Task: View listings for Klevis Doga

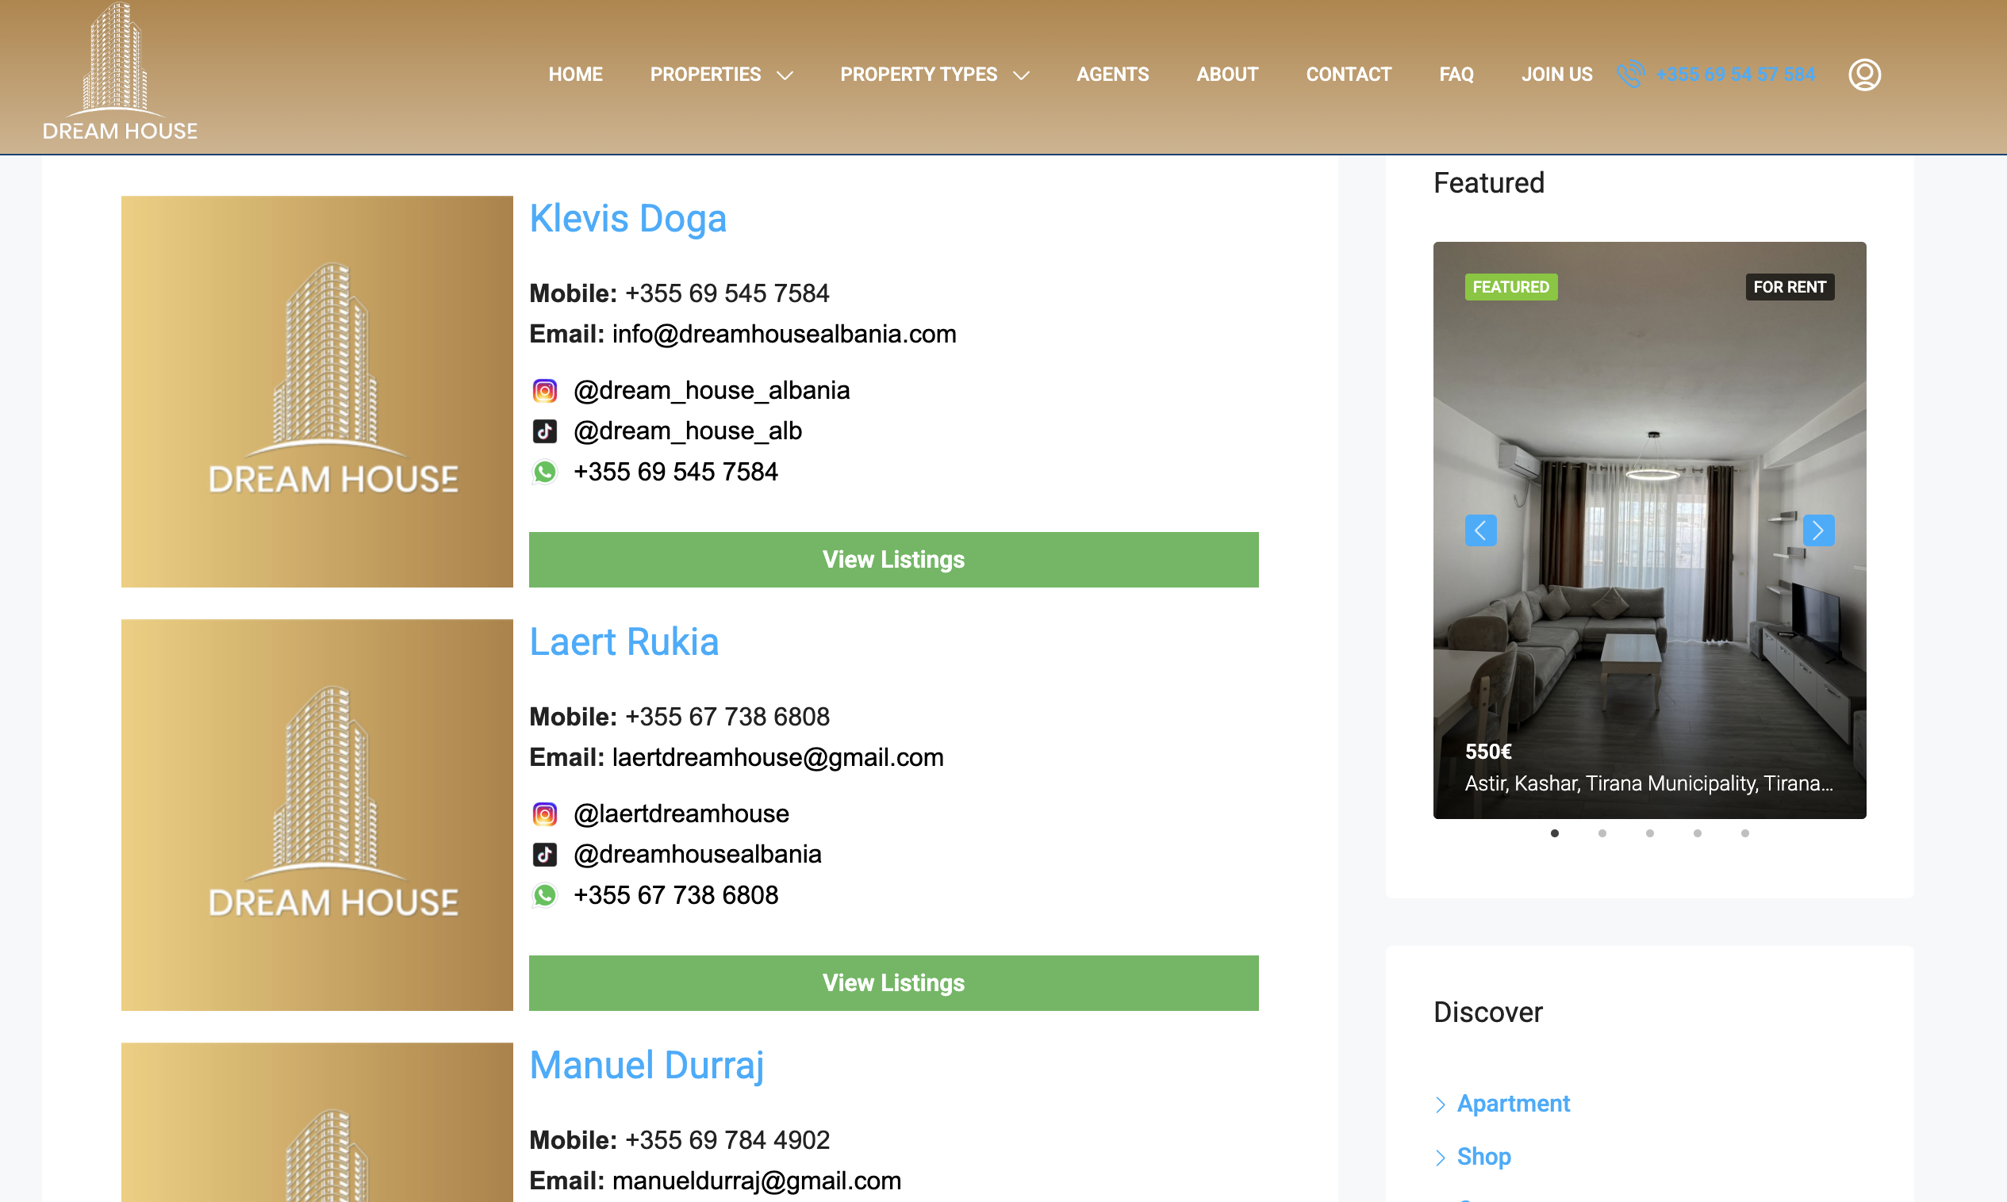Action: pos(893,560)
